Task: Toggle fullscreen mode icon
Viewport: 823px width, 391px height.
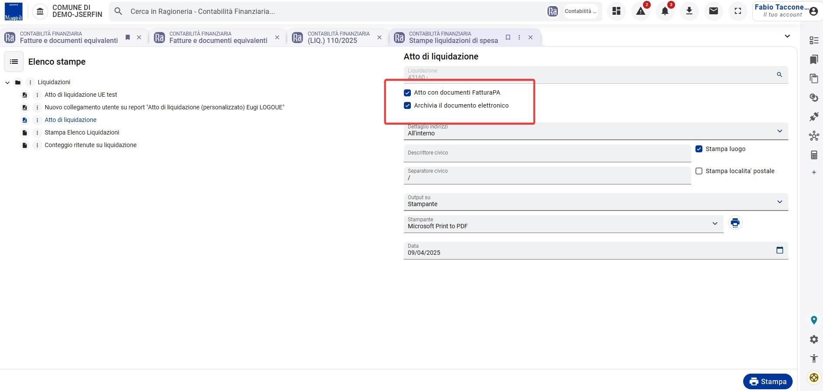Action: coord(738,11)
